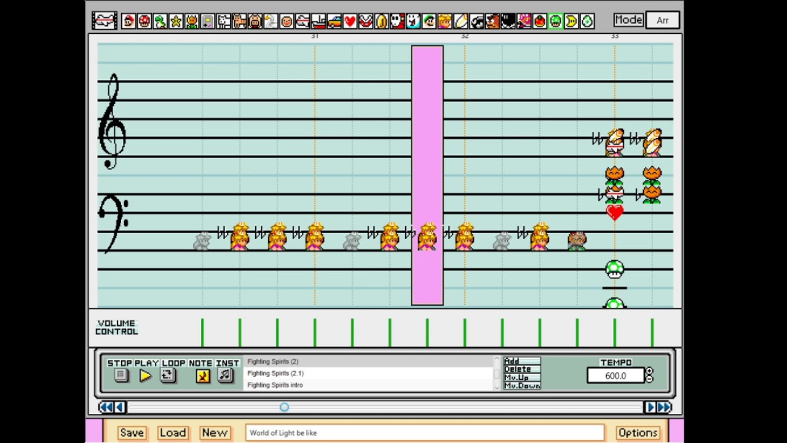The width and height of the screenshot is (787, 443).
Task: Click the Save button
Action: click(x=132, y=433)
